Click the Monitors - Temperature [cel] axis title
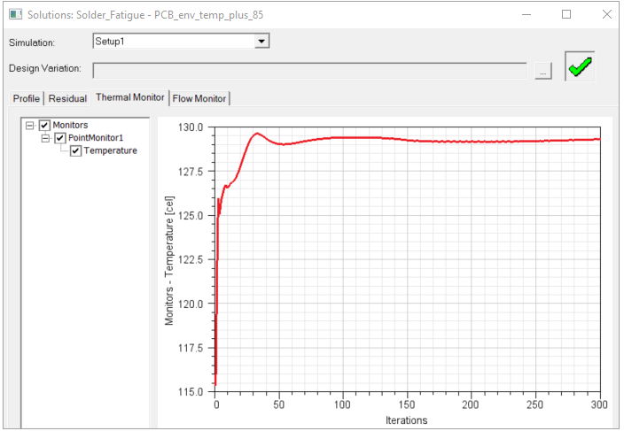Screen dimensions: 624x431 coord(169,260)
